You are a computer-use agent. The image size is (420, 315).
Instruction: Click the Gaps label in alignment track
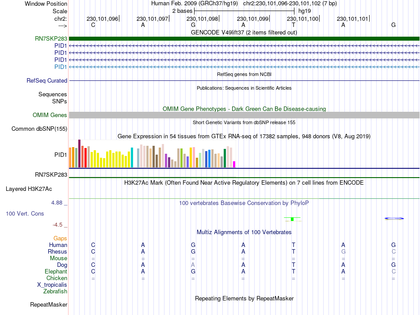(x=60, y=238)
